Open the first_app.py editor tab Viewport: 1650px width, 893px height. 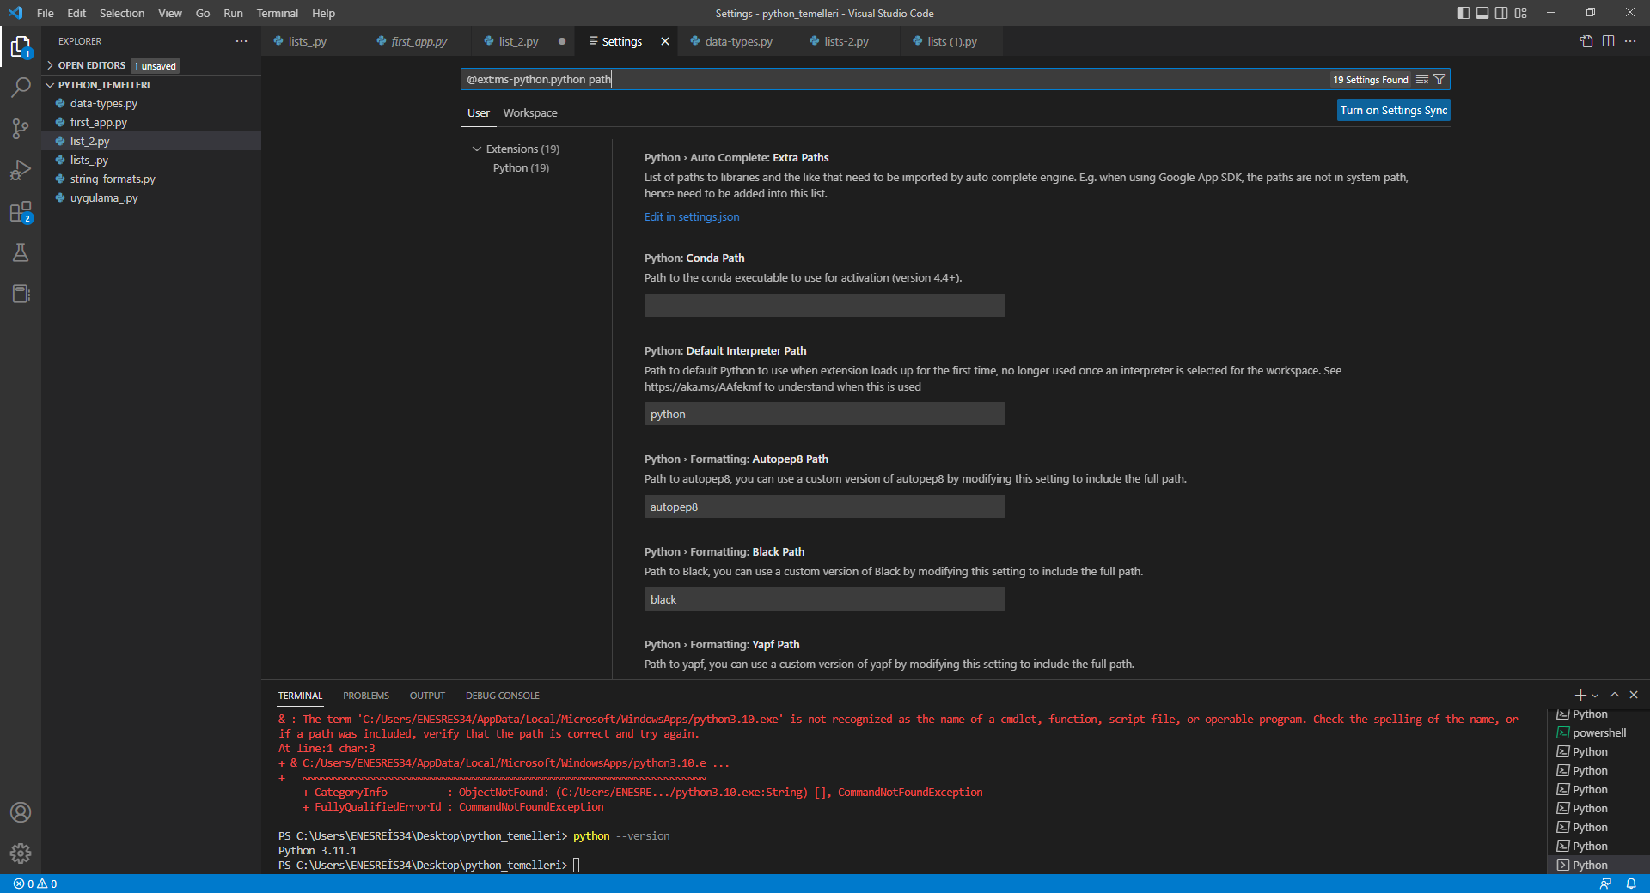click(419, 41)
